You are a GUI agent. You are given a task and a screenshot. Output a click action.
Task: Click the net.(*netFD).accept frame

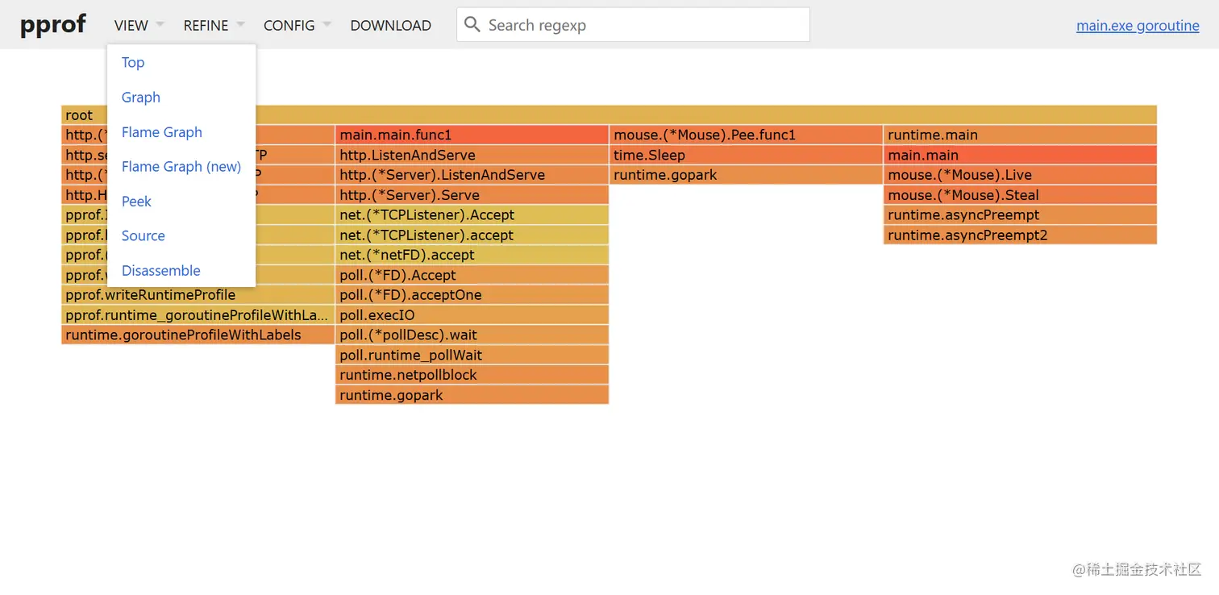[x=472, y=255]
